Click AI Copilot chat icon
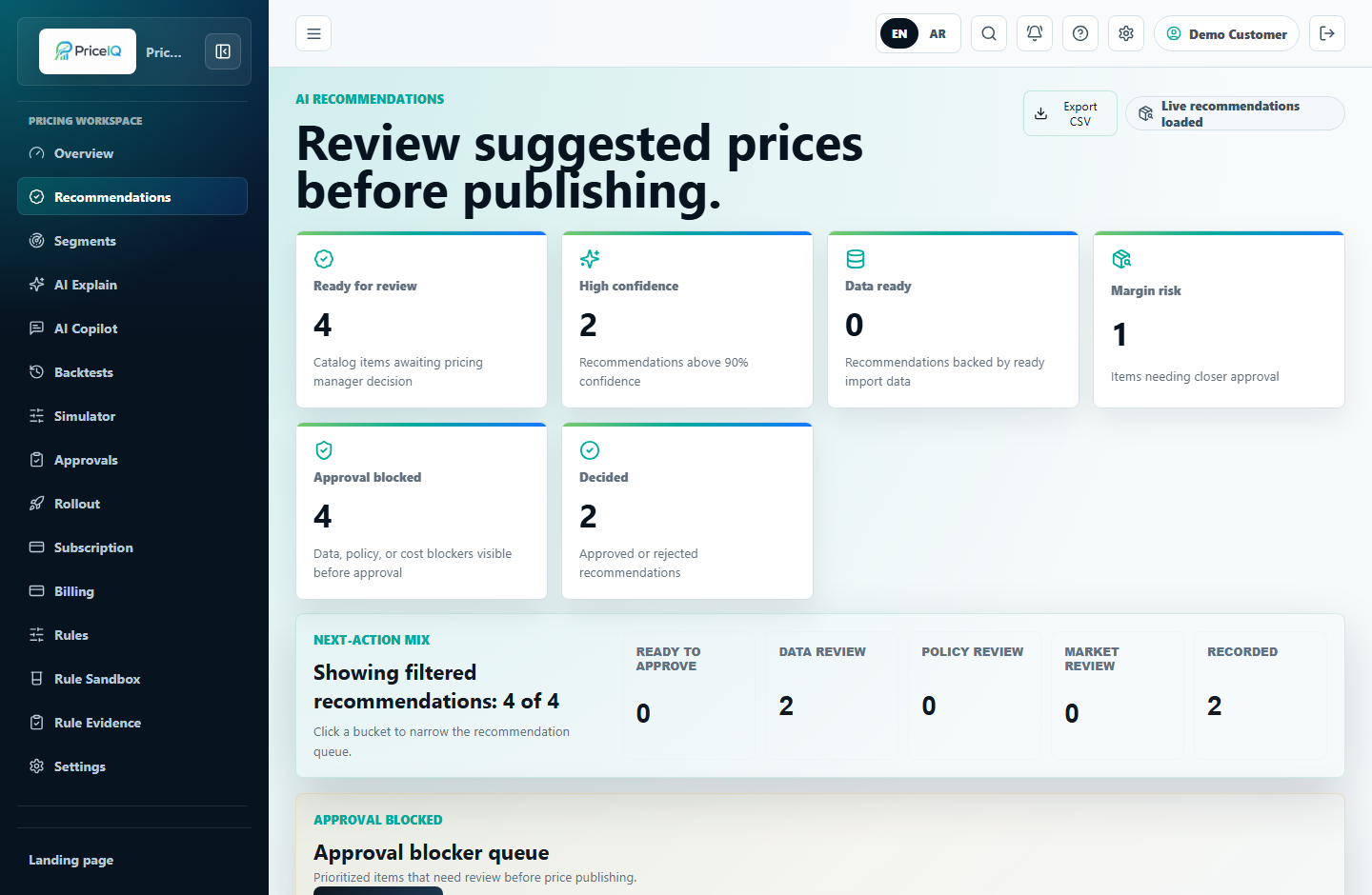This screenshot has width=1372, height=895. [x=37, y=328]
